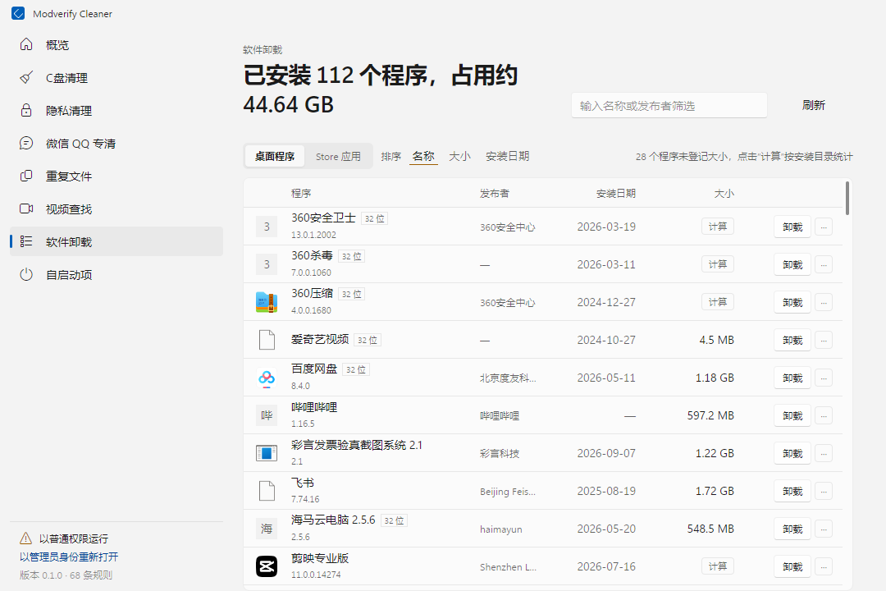Click the 4.5 MB size value
Image resolution: width=886 pixels, height=591 pixels.
click(x=716, y=340)
